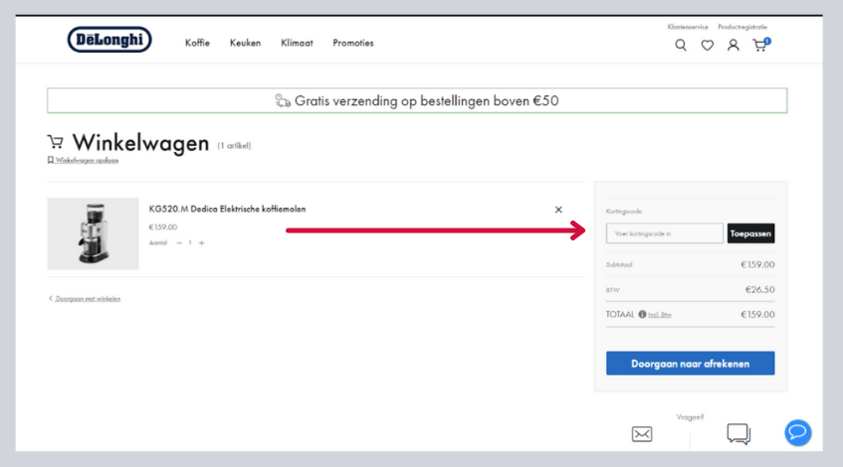Click the info icon next to TOTAAL
This screenshot has height=467, width=843.
[642, 314]
